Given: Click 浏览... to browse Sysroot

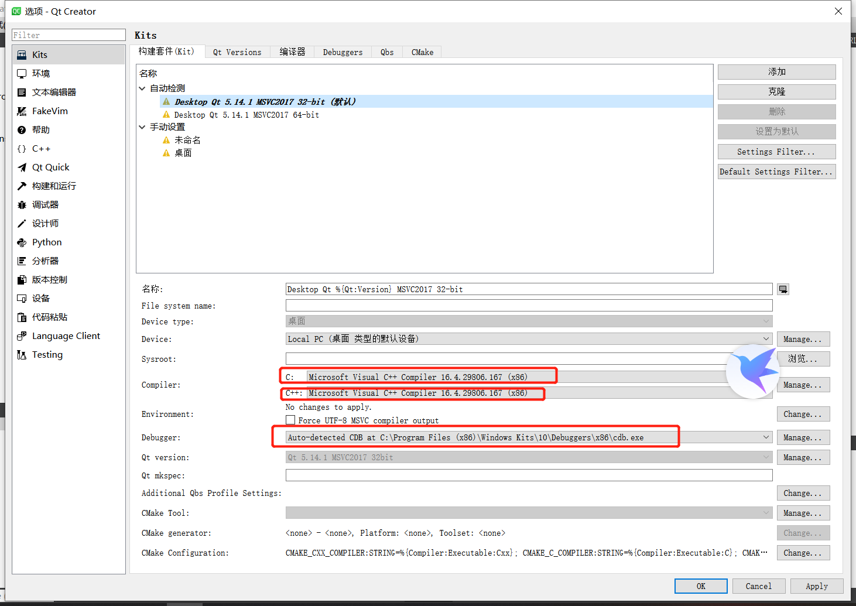Looking at the screenshot, I should (803, 359).
